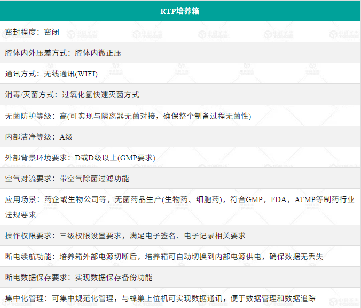Select the 通讯方式 row label
361x308 pixels.
tap(21, 74)
